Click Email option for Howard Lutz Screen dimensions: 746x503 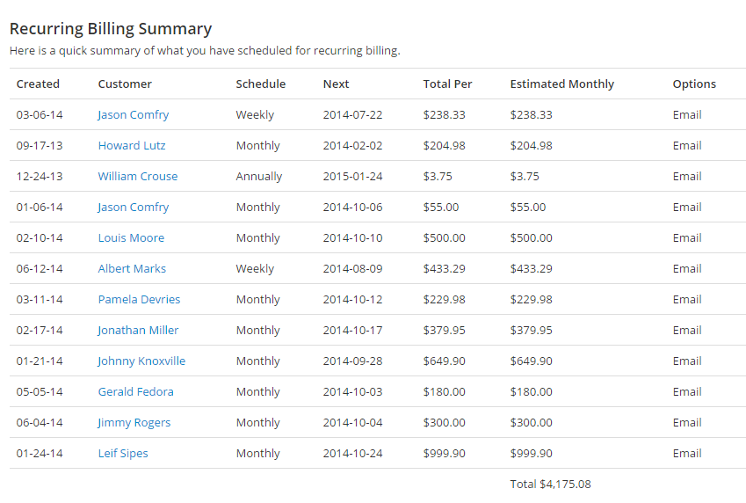(x=687, y=145)
